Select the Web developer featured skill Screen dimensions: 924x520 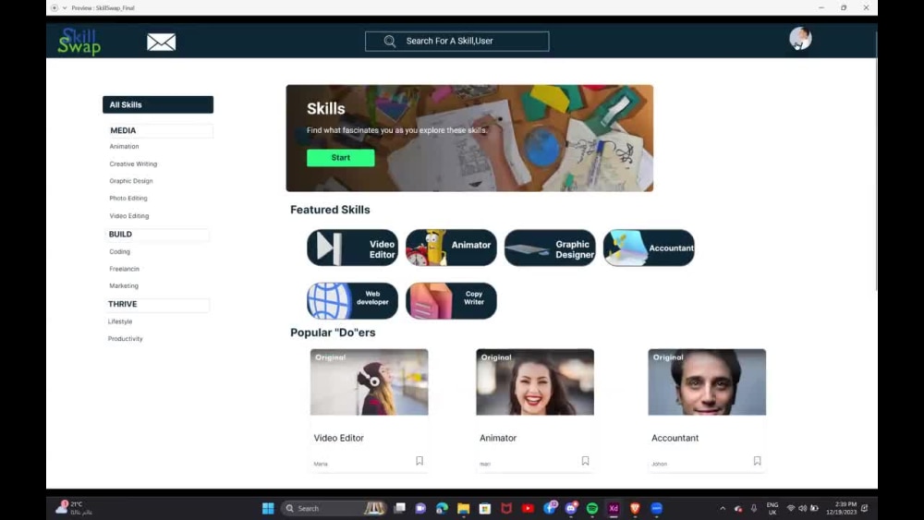[x=352, y=300]
